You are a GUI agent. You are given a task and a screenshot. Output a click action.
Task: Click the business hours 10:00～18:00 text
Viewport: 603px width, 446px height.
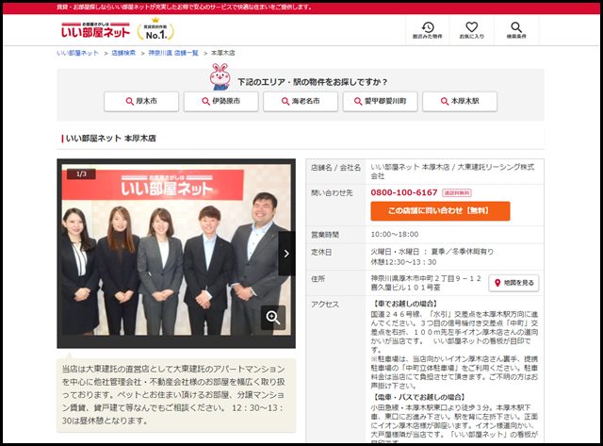click(x=395, y=235)
